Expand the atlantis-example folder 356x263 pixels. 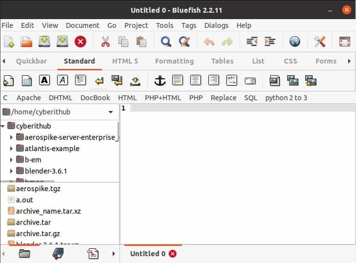[x=11, y=149]
